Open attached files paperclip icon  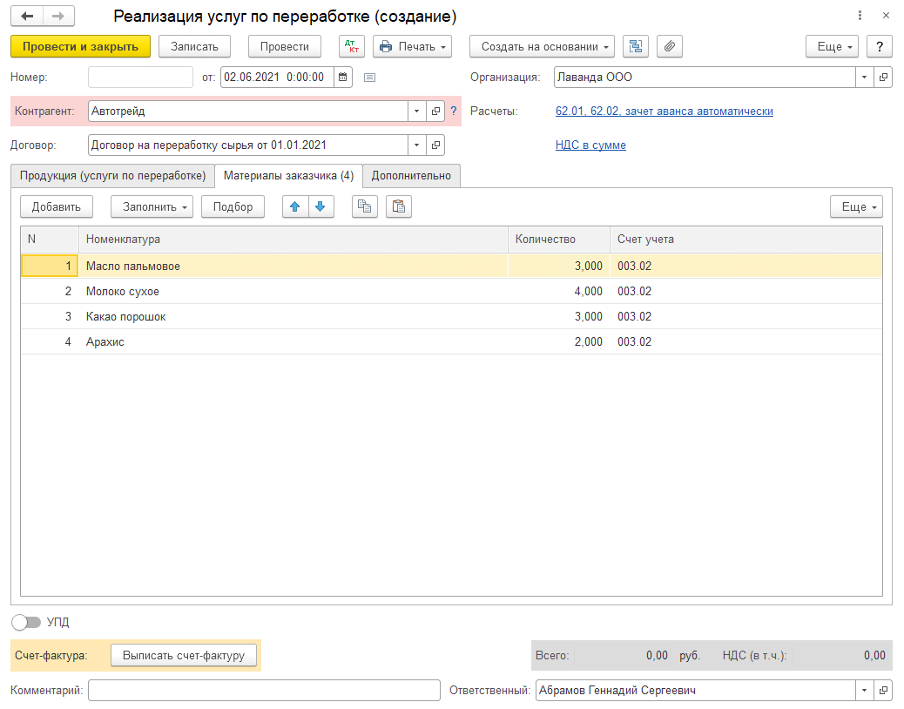(x=670, y=47)
